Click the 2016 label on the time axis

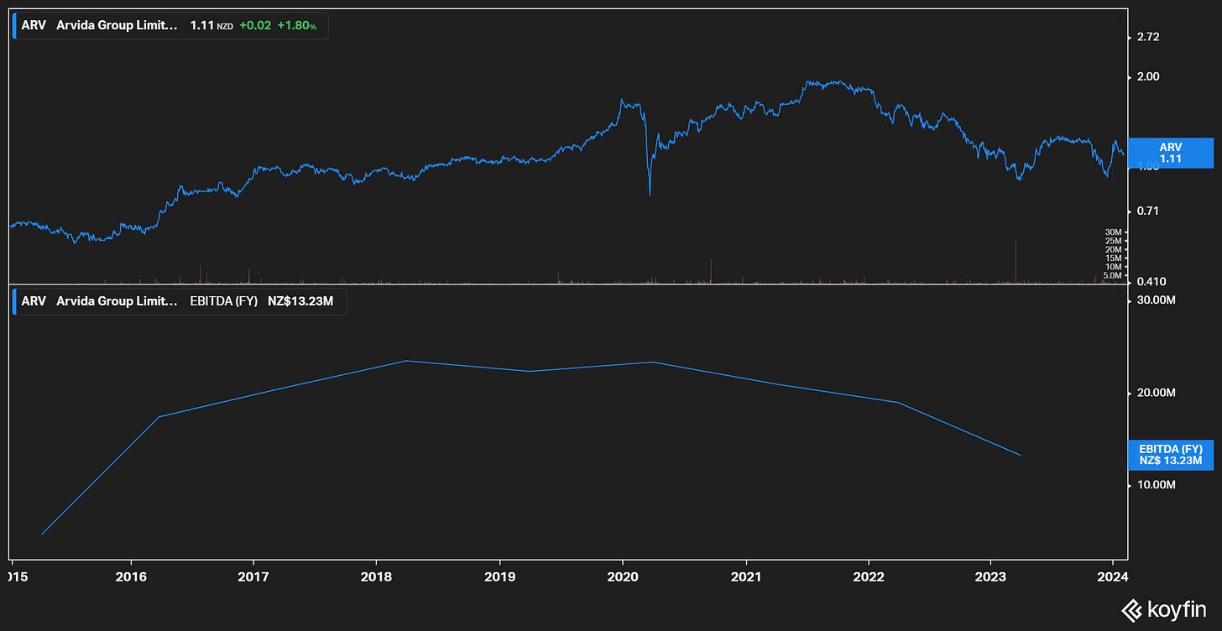click(131, 577)
